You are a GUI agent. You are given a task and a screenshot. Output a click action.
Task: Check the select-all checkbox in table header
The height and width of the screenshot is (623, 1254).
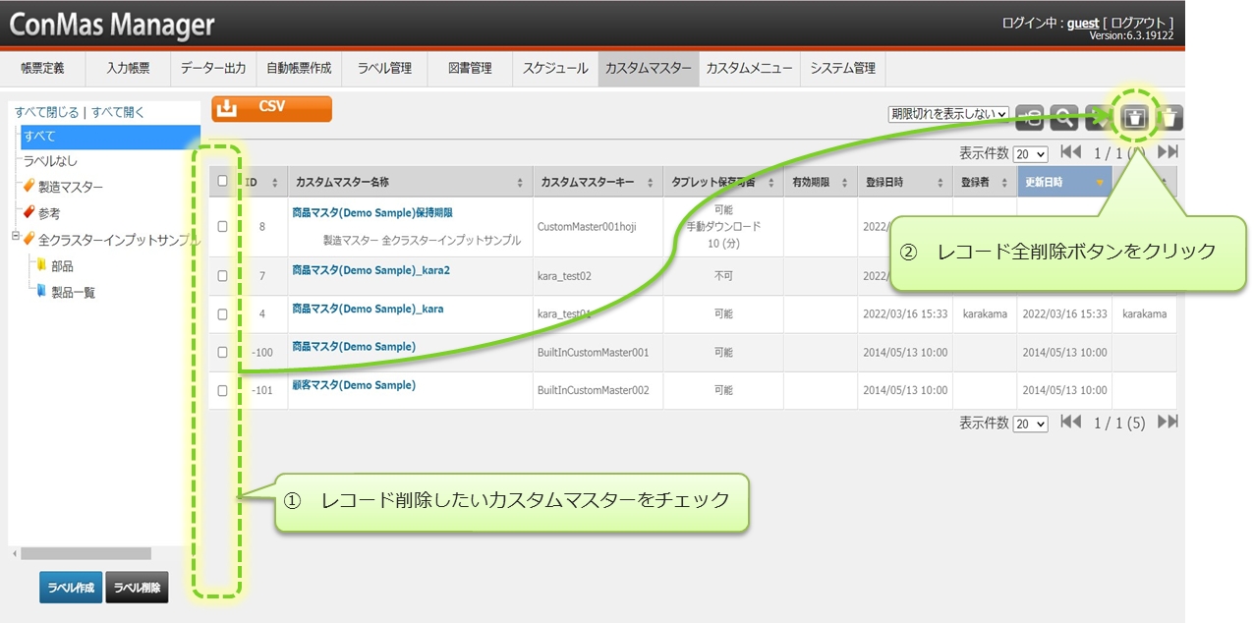pyautogui.click(x=223, y=181)
